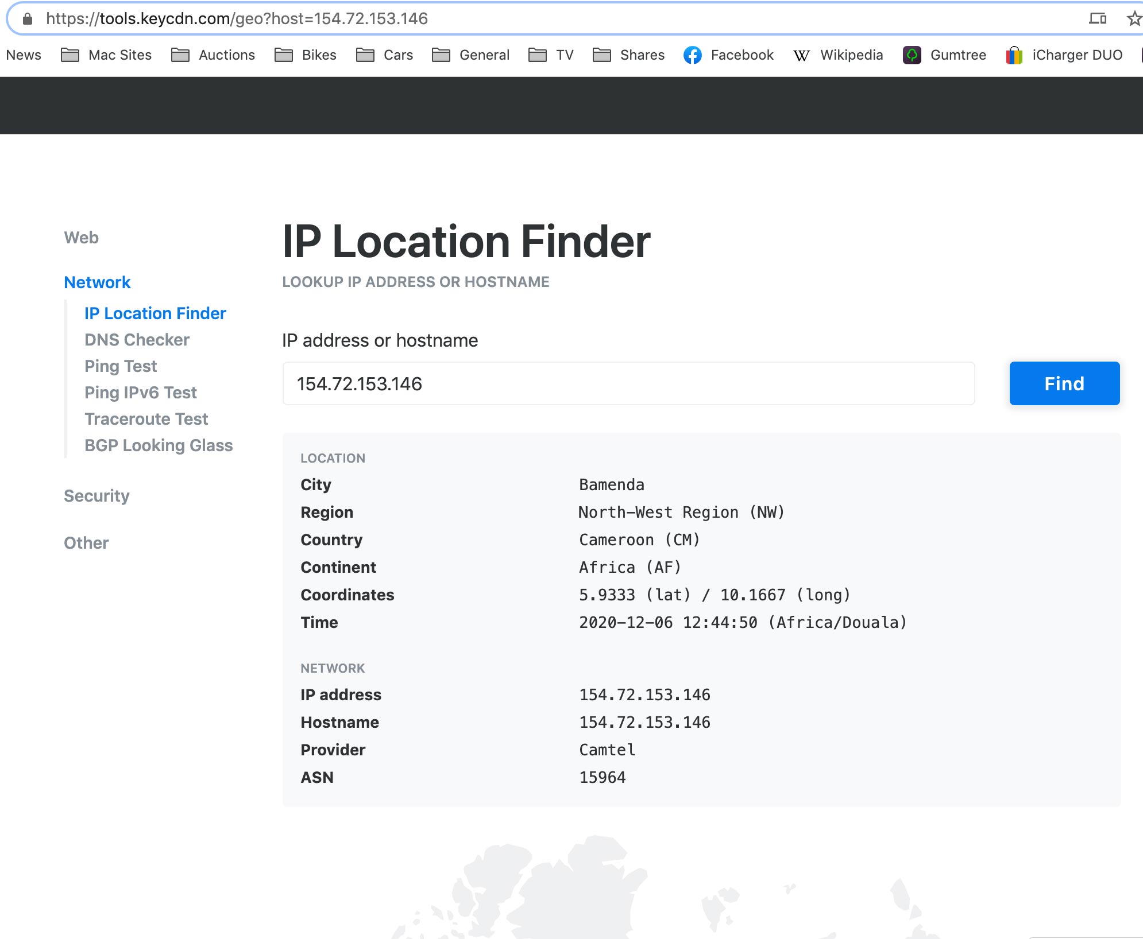Click the device cast icon in address bar
The height and width of the screenshot is (939, 1143).
pos(1097,19)
